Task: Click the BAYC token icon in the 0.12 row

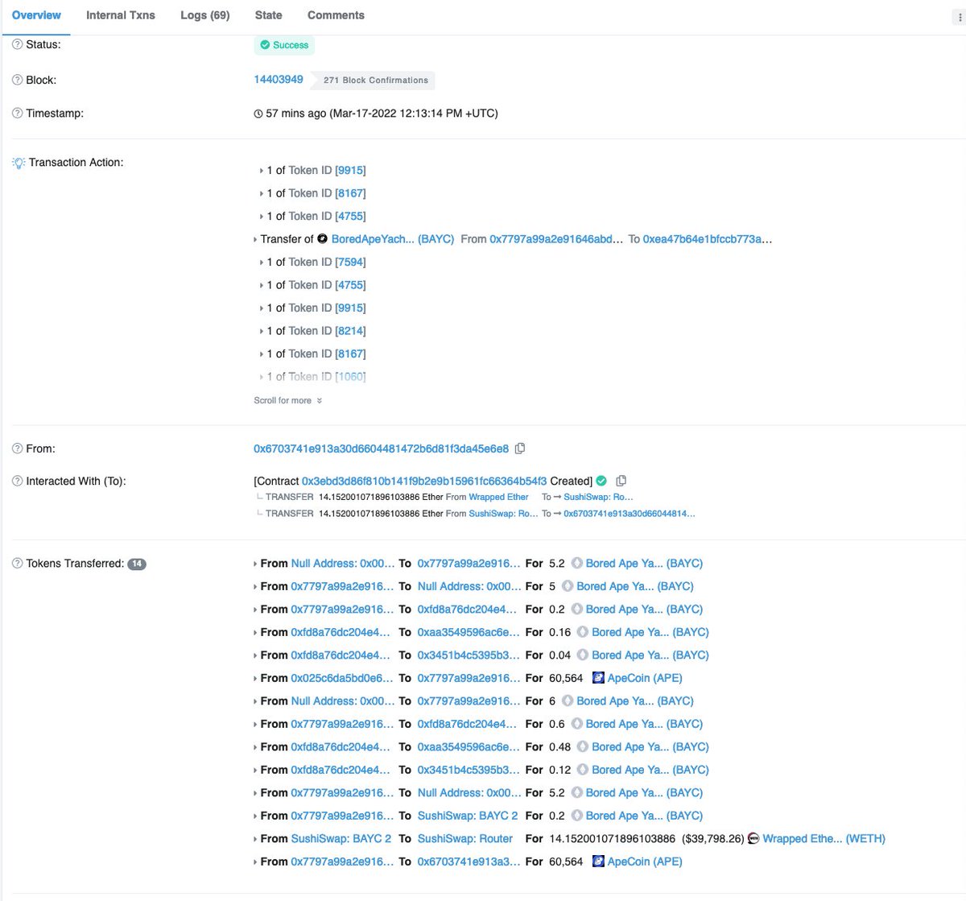Action: 583,771
